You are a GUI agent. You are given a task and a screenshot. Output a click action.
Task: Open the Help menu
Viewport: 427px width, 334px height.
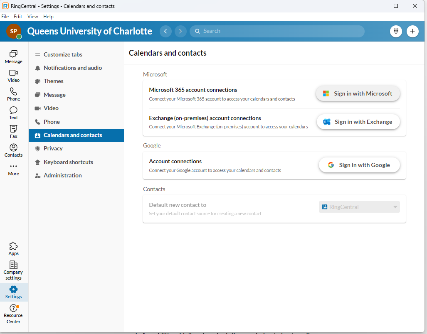click(x=49, y=17)
